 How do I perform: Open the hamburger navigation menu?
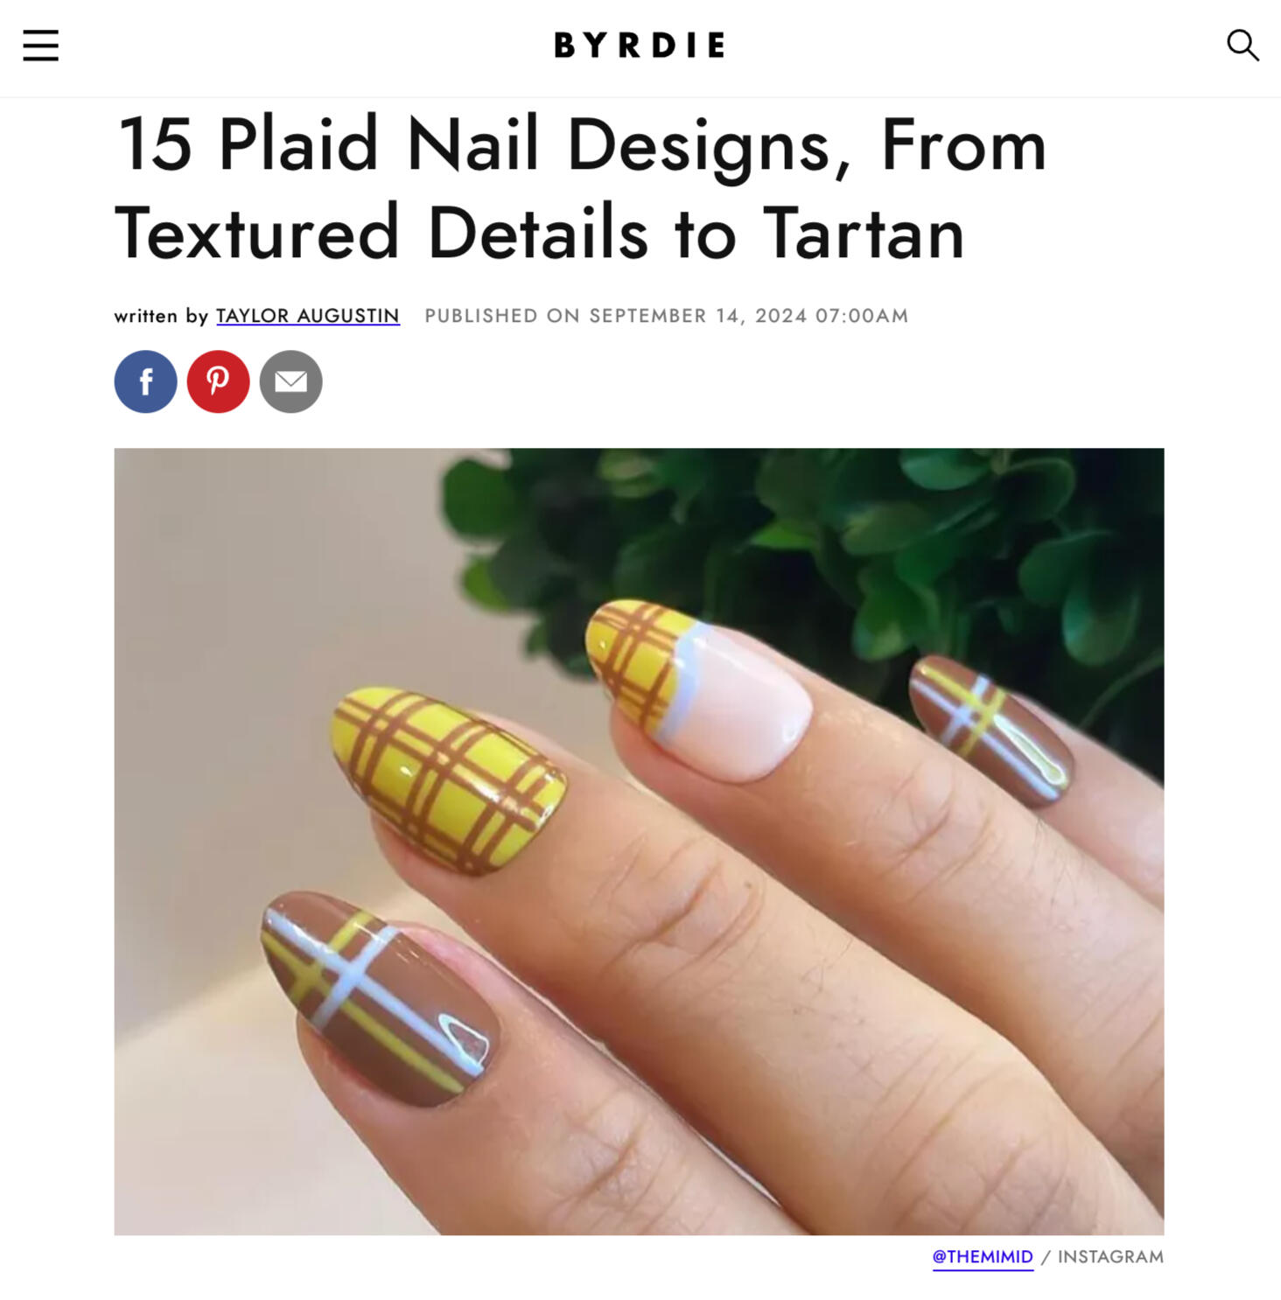coord(40,45)
